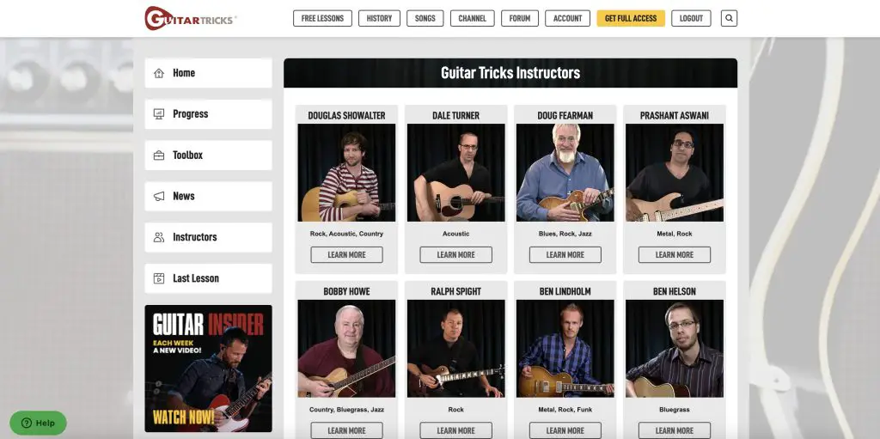Click the News megaphone icon

pos(159,196)
